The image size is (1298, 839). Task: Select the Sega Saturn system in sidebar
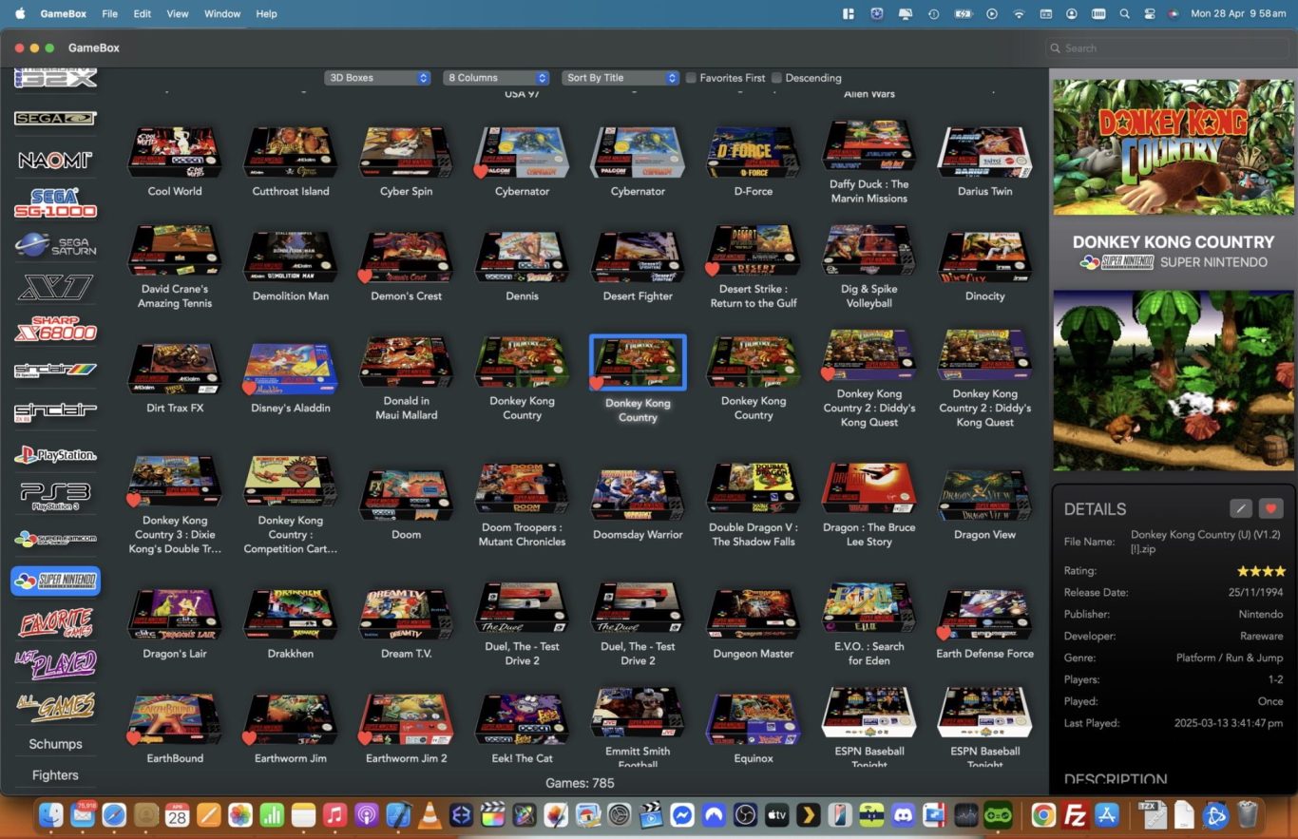click(55, 246)
